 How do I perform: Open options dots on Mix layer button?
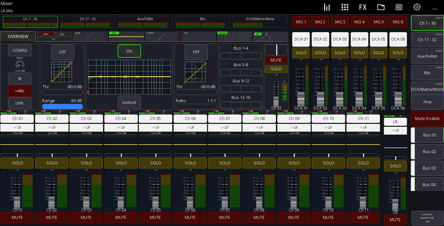point(439,67)
